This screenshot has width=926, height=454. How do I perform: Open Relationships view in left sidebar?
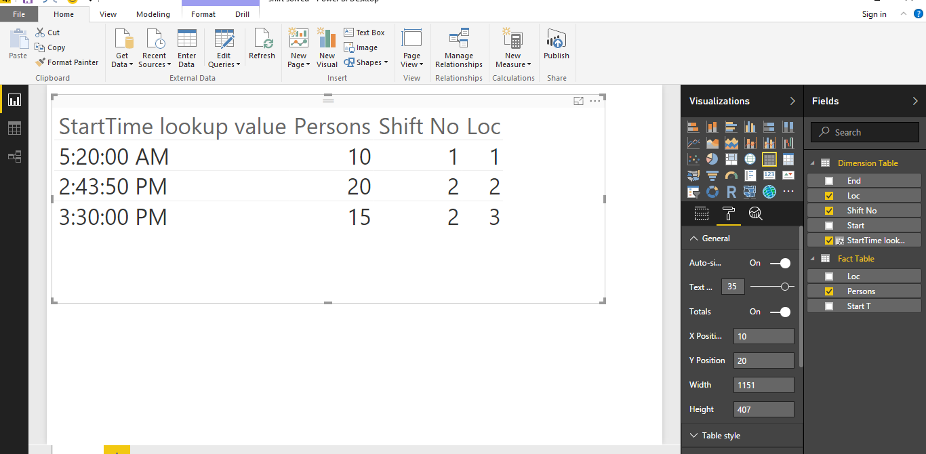14,157
